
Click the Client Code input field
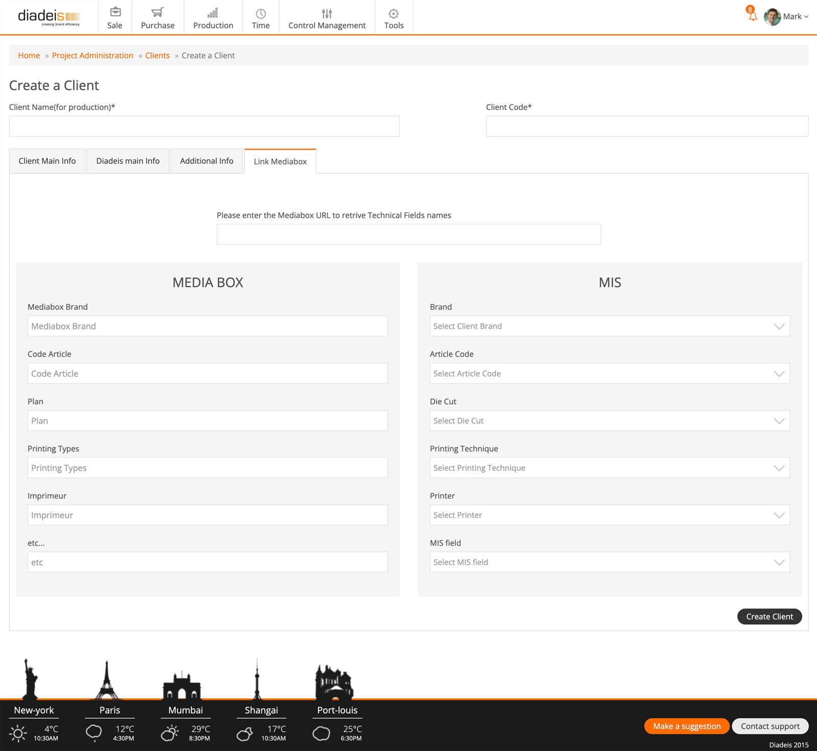pos(646,126)
